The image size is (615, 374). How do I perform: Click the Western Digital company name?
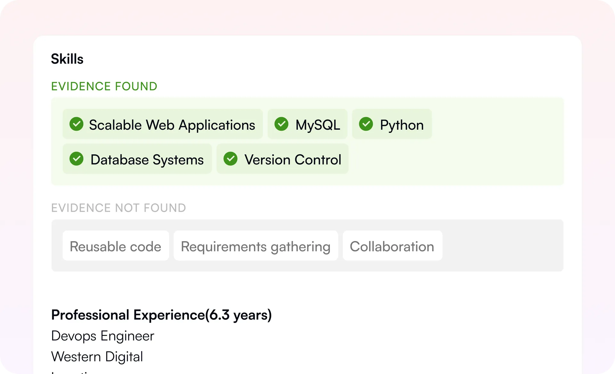point(97,357)
